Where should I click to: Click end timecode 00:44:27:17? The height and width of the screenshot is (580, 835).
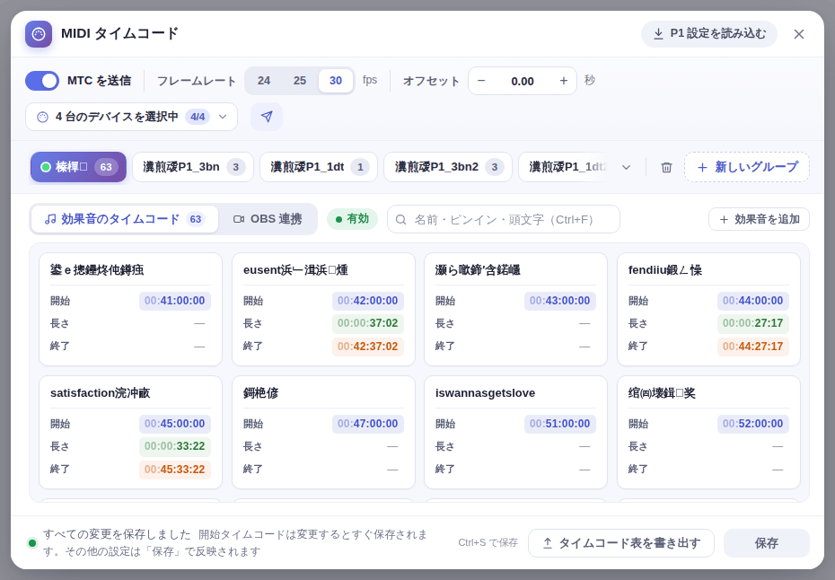(753, 347)
